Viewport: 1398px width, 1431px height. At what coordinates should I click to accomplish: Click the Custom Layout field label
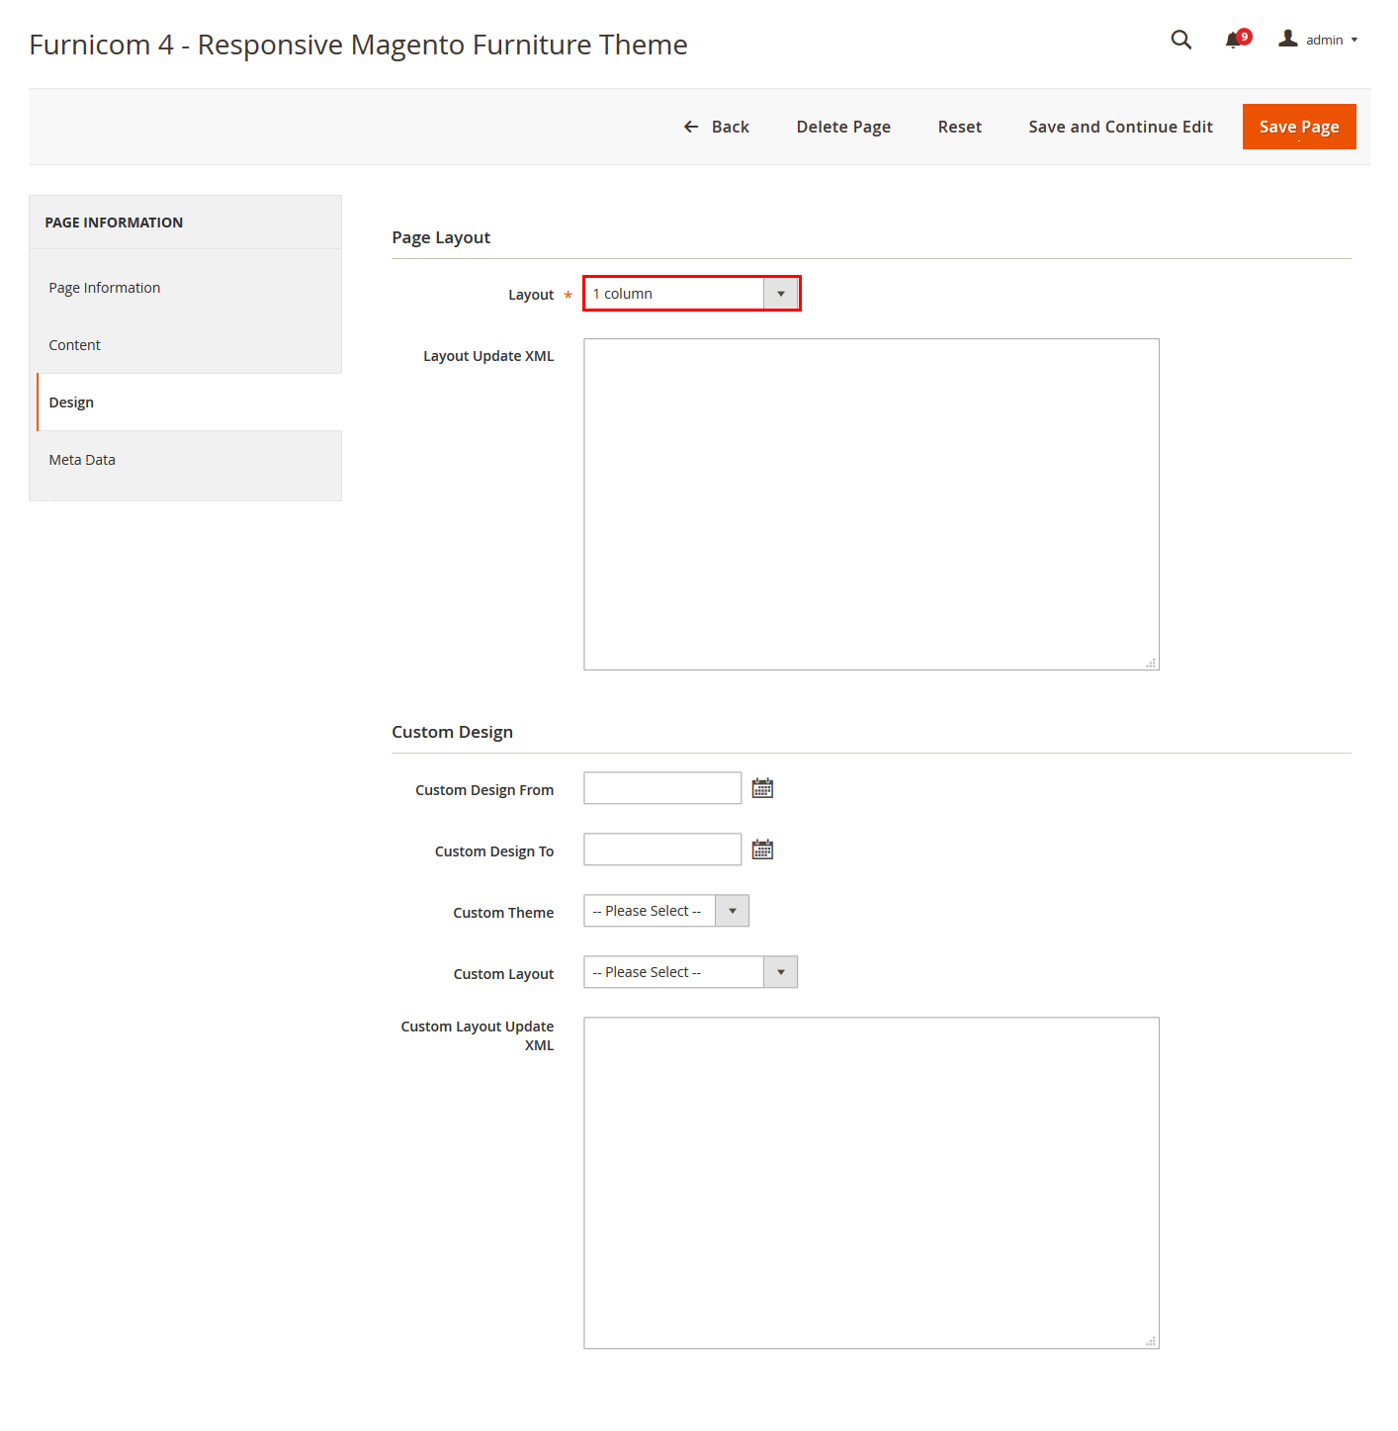(503, 974)
